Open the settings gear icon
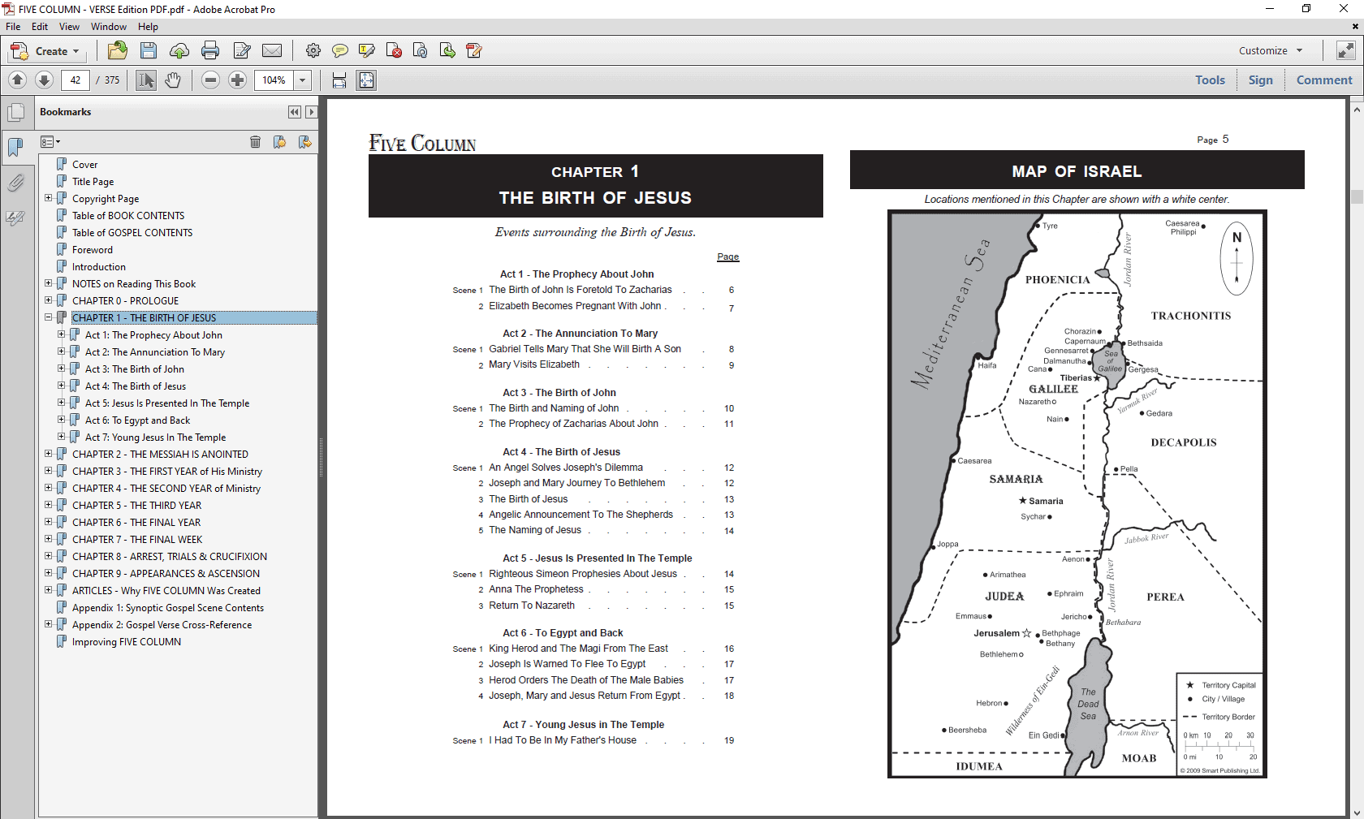The width and height of the screenshot is (1364, 819). pyautogui.click(x=313, y=50)
